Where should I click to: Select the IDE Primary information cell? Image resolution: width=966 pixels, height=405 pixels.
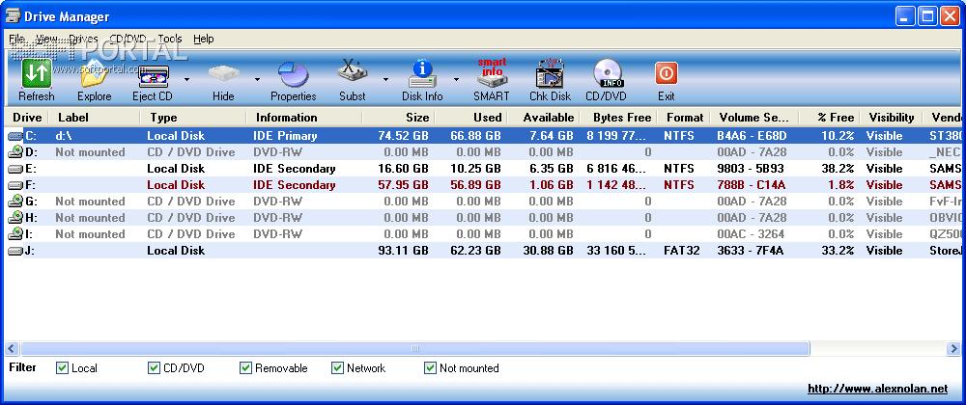coord(285,136)
